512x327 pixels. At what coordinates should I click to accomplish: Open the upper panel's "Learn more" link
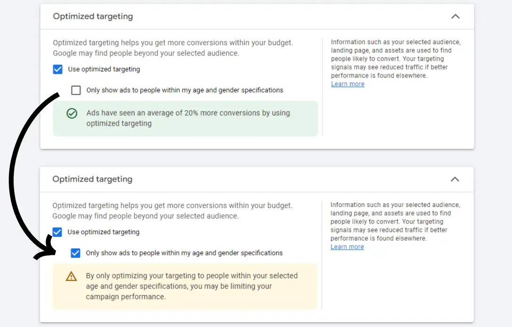coord(347,84)
